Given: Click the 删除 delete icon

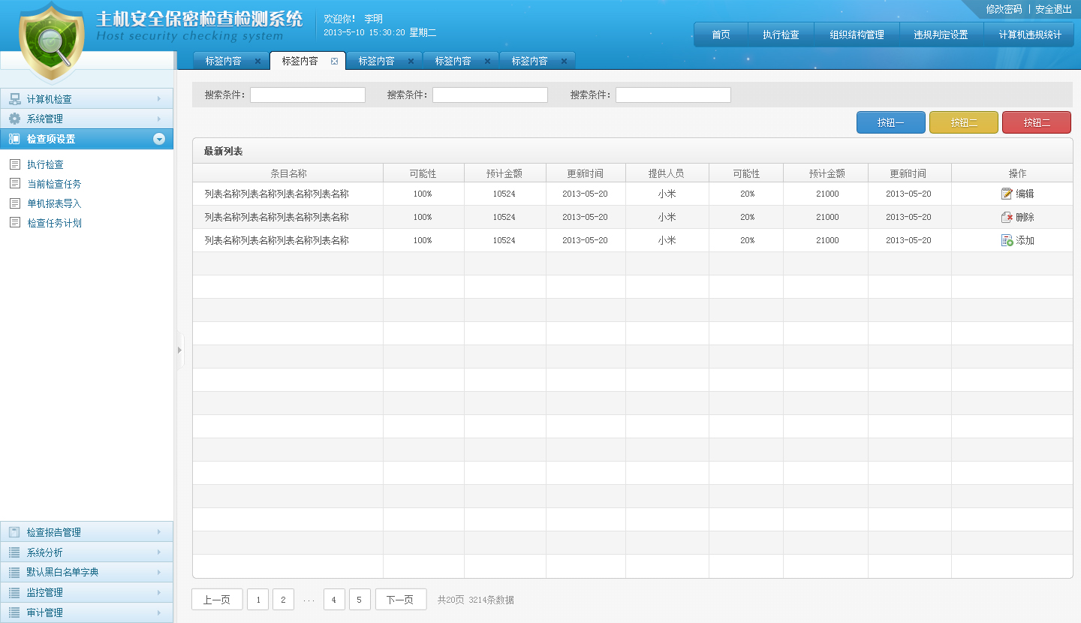Looking at the screenshot, I should [1007, 217].
